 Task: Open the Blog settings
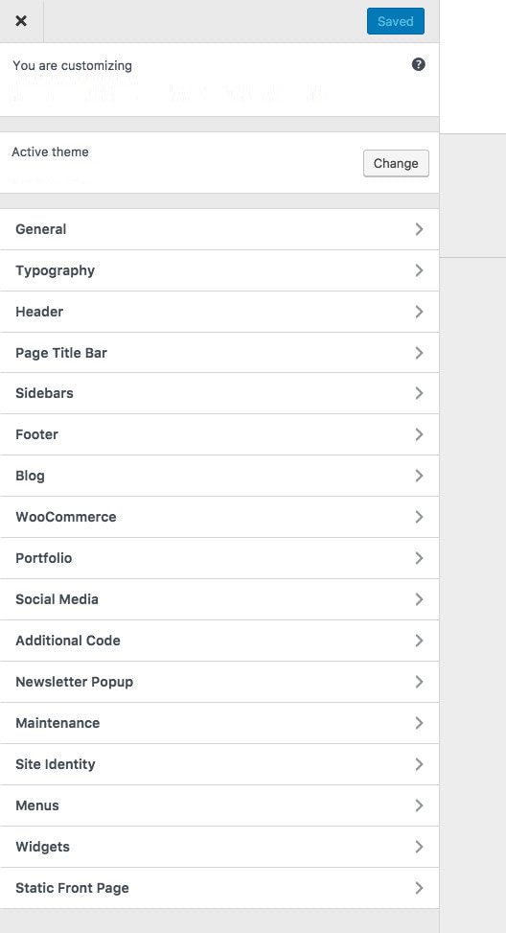coord(219,476)
